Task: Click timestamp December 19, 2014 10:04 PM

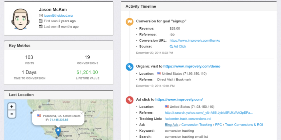Action: point(155,86)
